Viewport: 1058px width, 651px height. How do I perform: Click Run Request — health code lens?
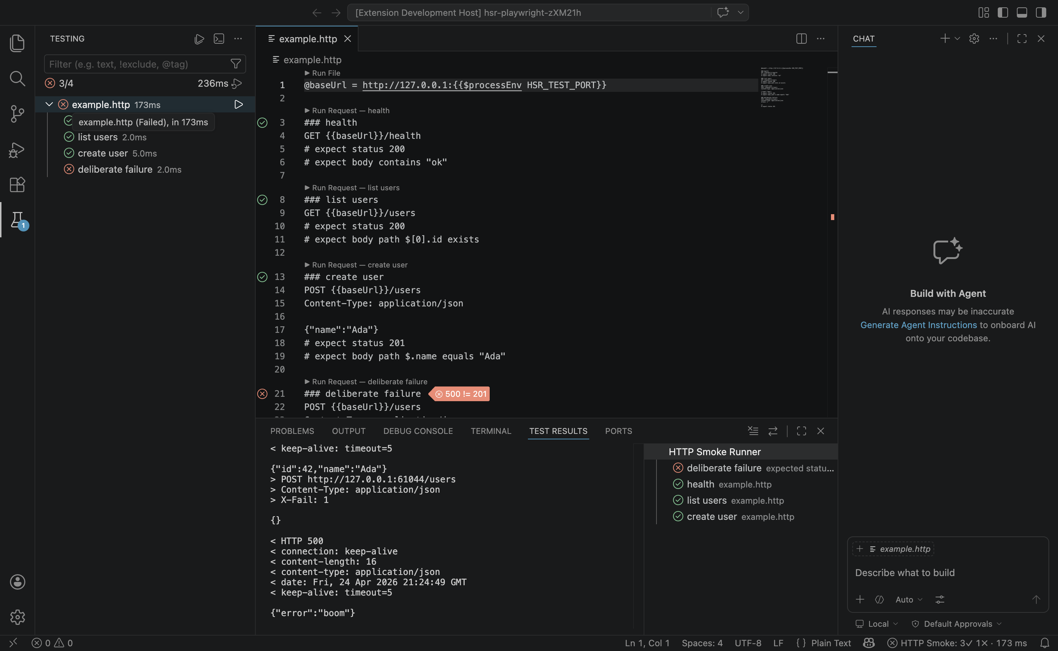click(347, 111)
